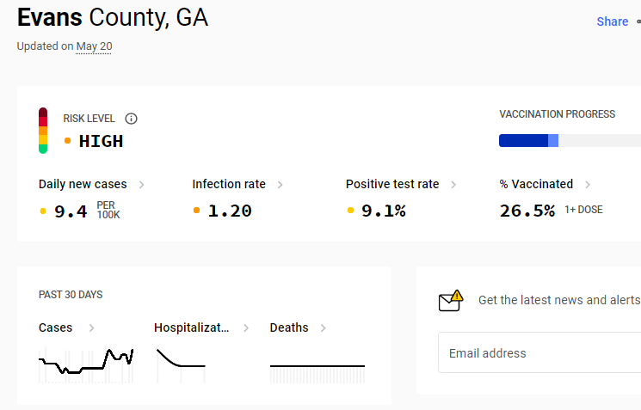Click the thermometer risk scale icon
The width and height of the screenshot is (641, 410).
tap(43, 131)
